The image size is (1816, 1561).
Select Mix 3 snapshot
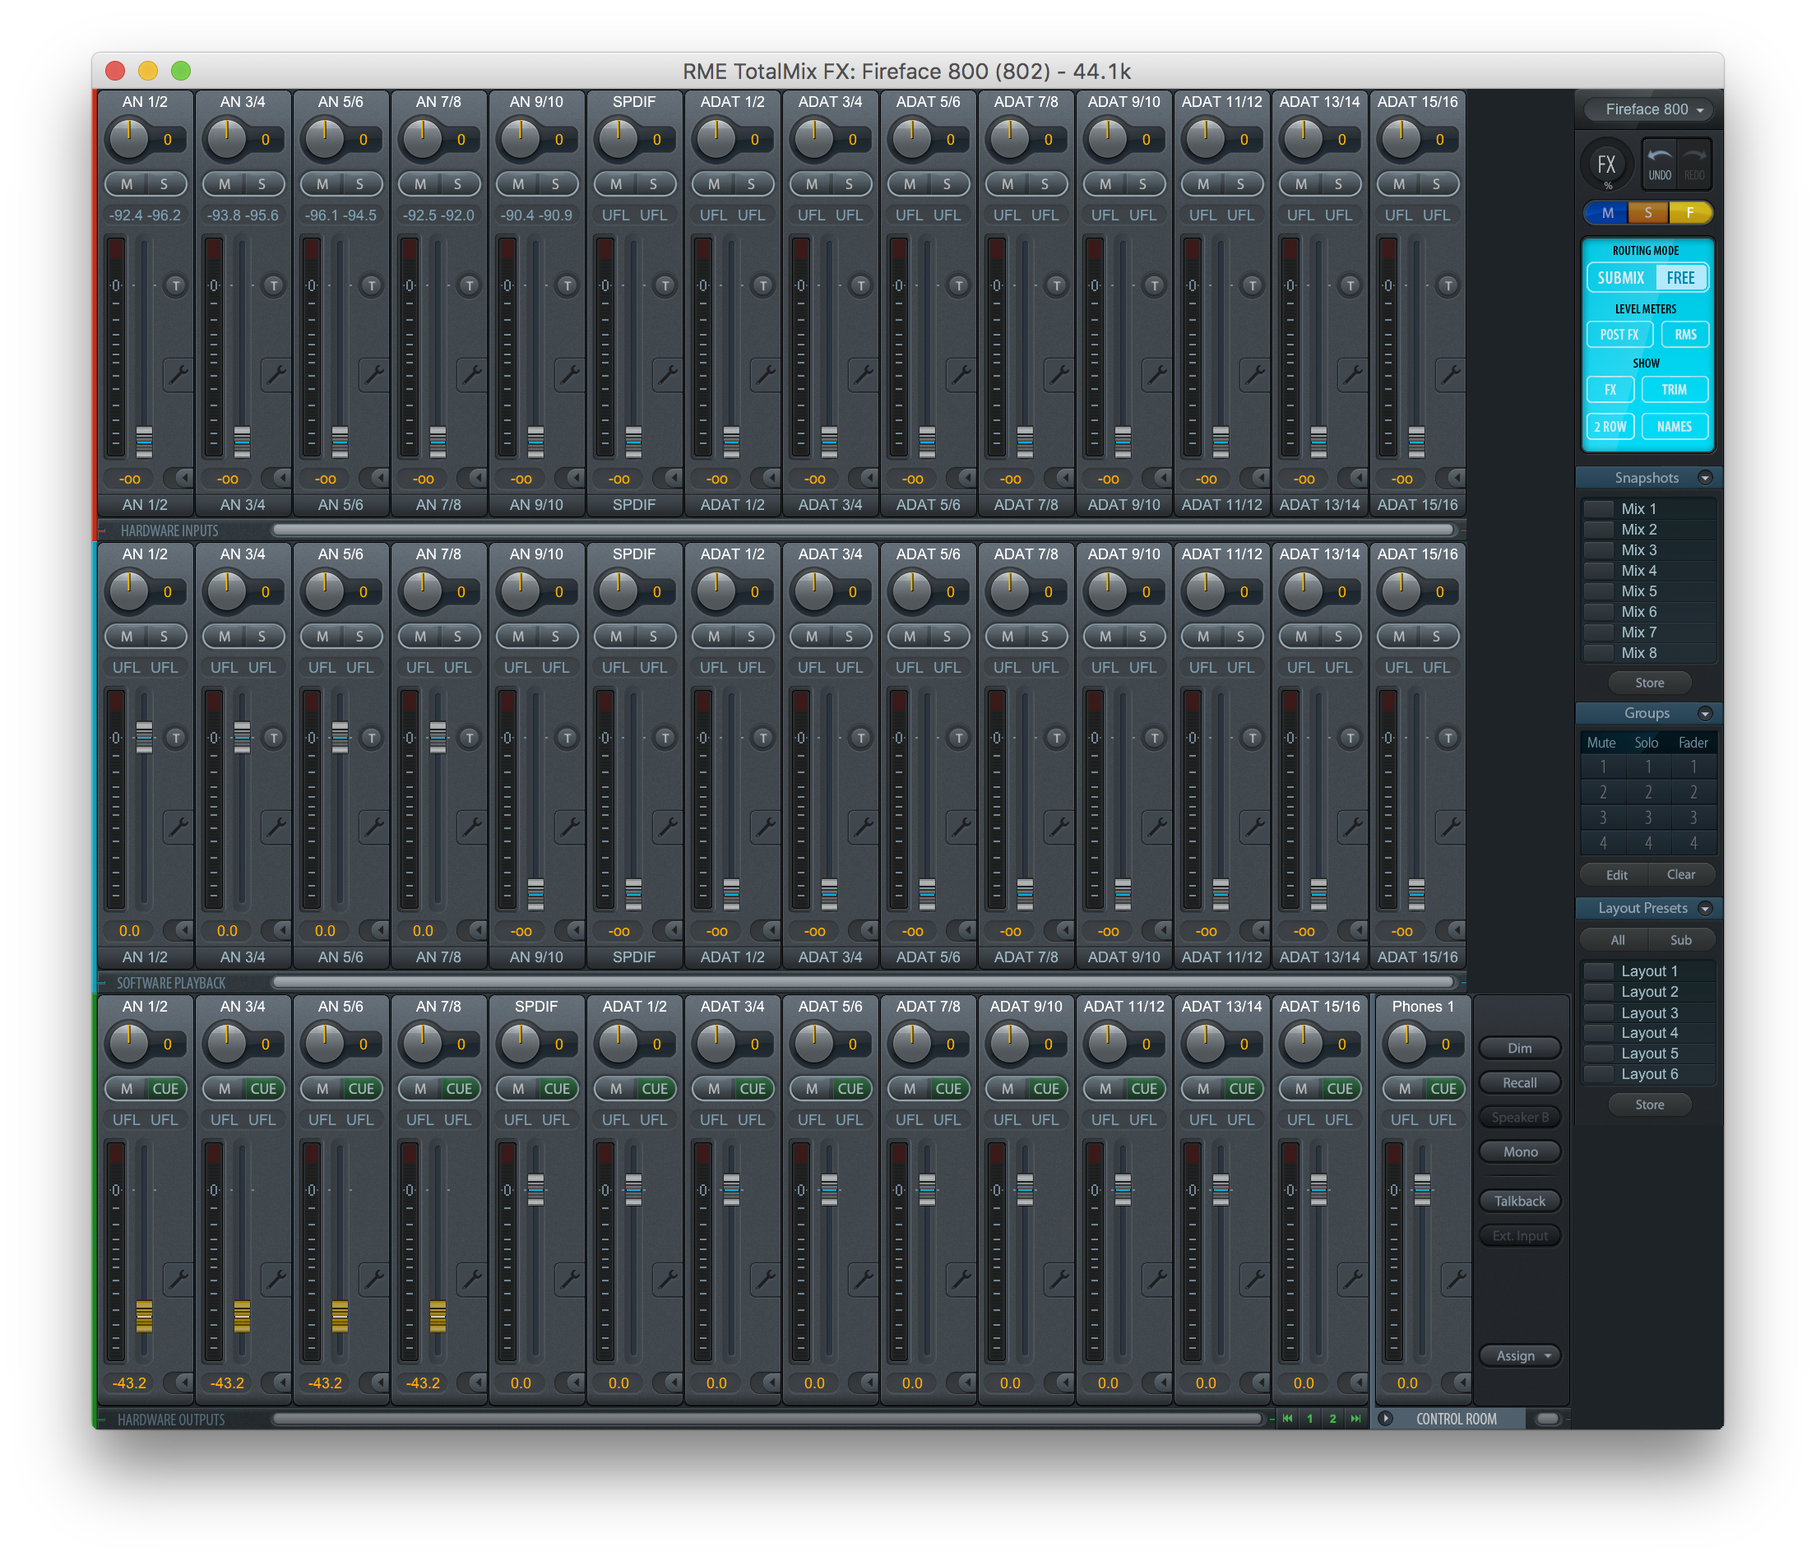(1638, 549)
